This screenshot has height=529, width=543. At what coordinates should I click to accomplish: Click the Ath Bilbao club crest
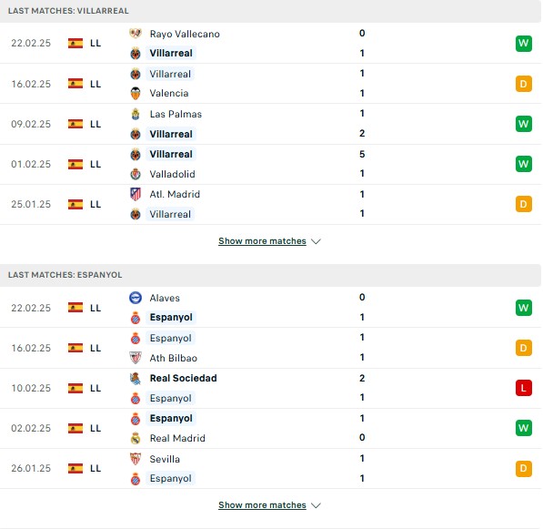point(136,358)
